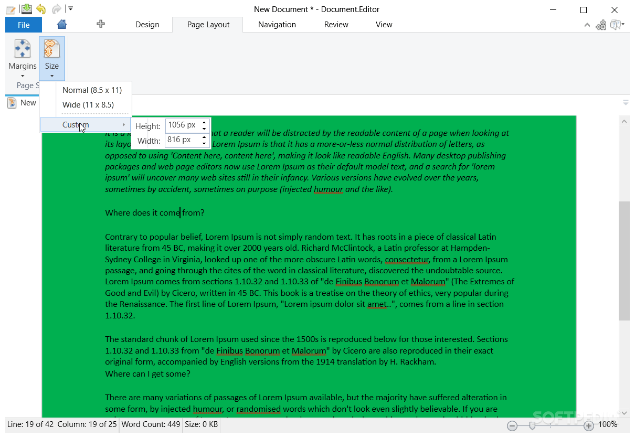This screenshot has height=438, width=635.
Task: Choose Wide (11 x 8.5) page size
Action: click(88, 105)
